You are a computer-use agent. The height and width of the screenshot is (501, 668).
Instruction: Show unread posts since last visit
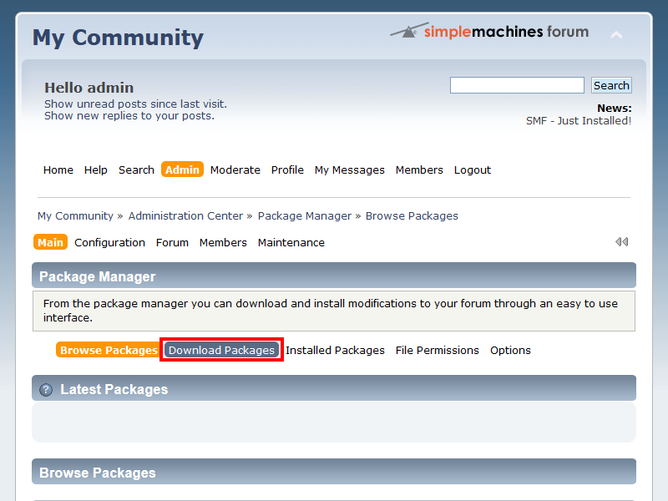135,104
